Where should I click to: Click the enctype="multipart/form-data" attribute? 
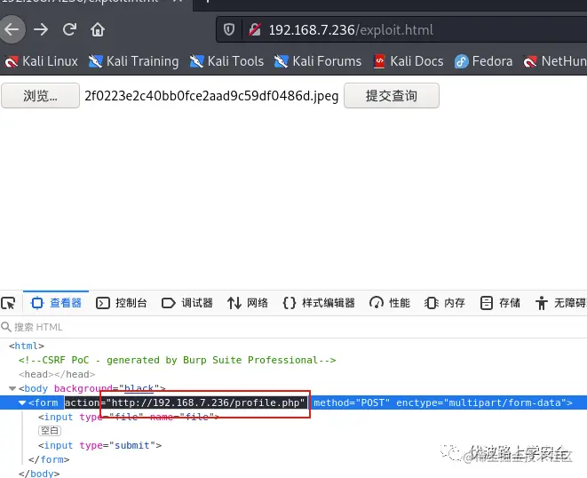coord(481,402)
